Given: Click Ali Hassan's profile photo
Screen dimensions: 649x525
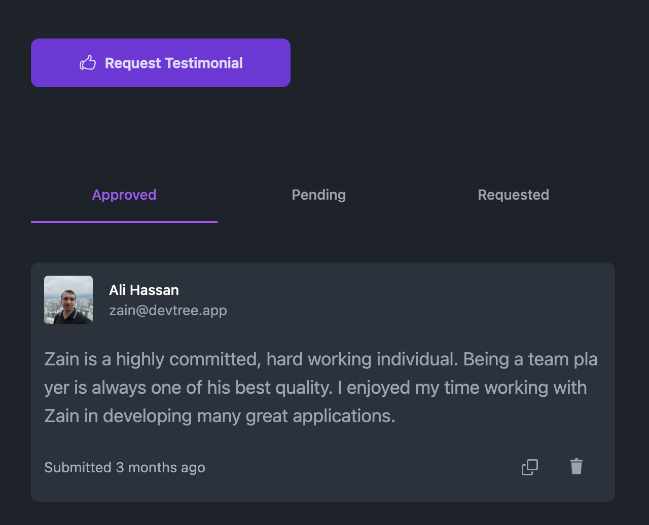Looking at the screenshot, I should click(68, 300).
